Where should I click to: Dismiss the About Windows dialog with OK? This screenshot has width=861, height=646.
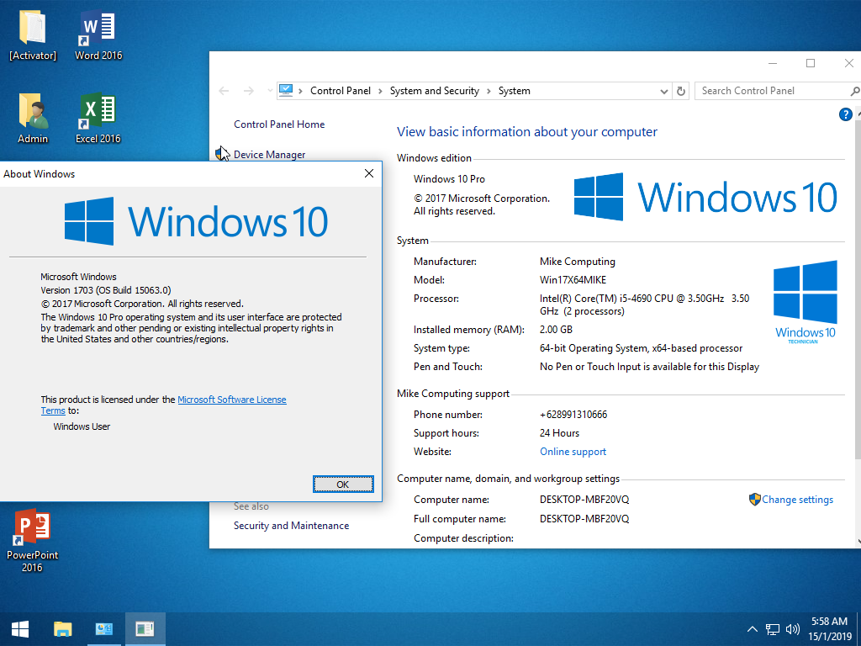(x=343, y=484)
